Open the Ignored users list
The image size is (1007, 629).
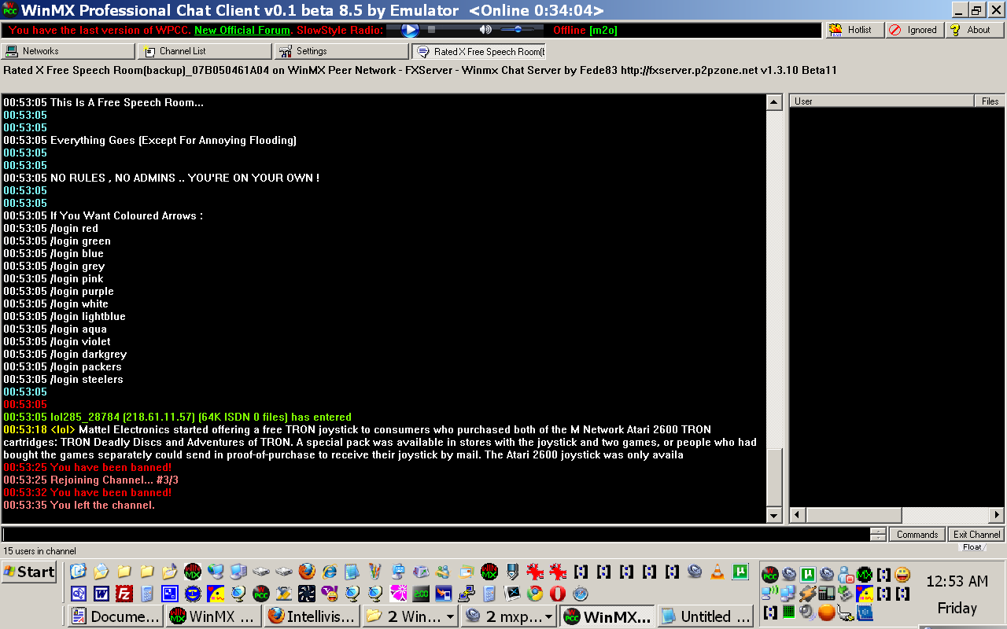(x=914, y=30)
